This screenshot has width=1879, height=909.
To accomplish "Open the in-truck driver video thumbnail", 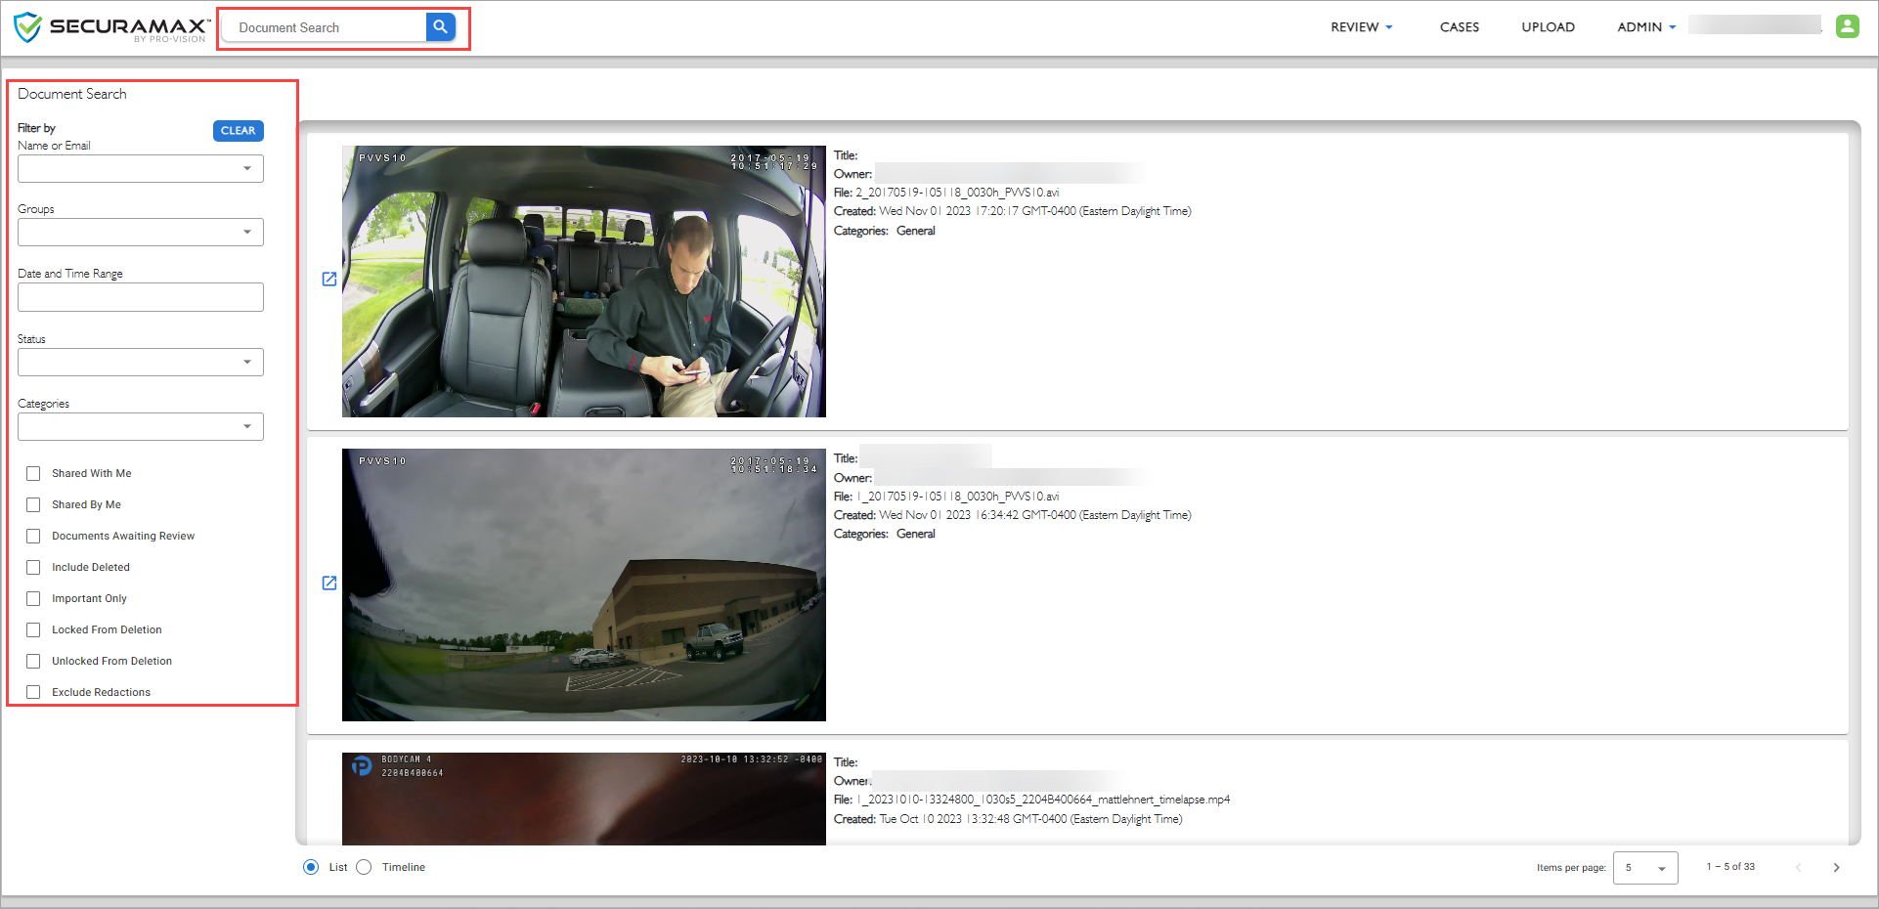I will pos(584,281).
